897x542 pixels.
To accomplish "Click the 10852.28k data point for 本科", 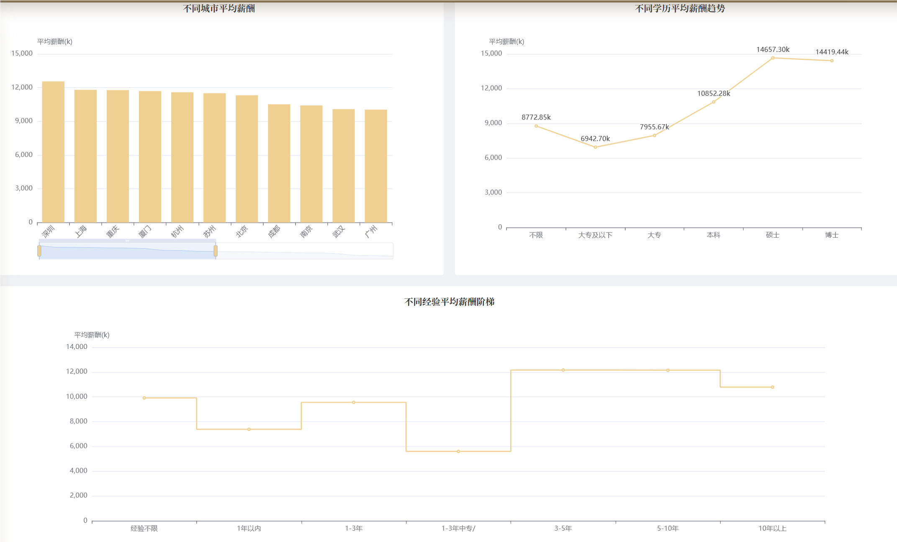I will coord(714,102).
